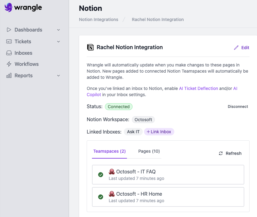Click the pencil icon next to Edit

tap(236, 48)
